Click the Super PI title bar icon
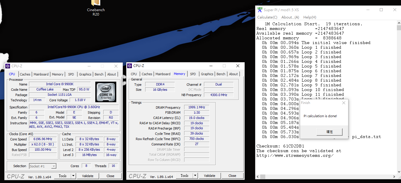401x183 pixels. click(x=260, y=10)
